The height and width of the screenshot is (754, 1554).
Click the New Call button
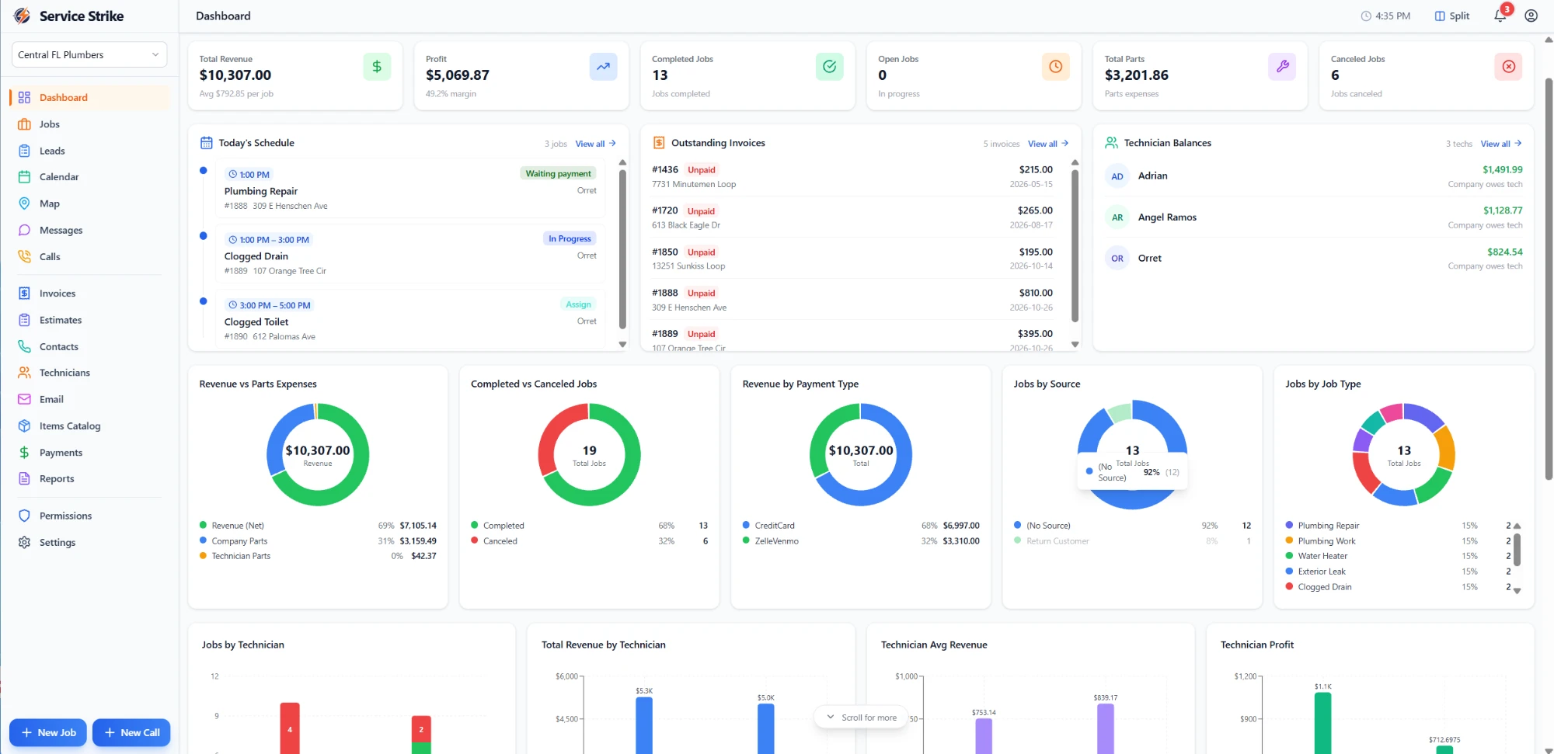(x=131, y=732)
